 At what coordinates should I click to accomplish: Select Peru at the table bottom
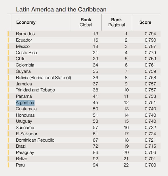click(x=20, y=165)
